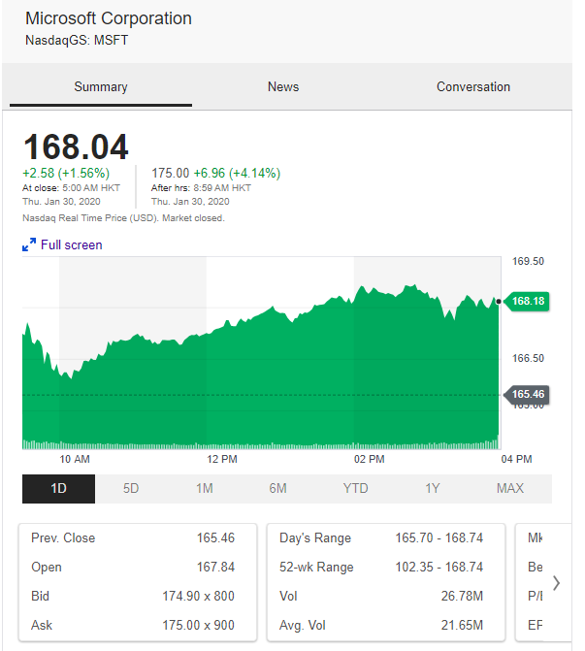Select the 1M chart range

click(x=205, y=489)
